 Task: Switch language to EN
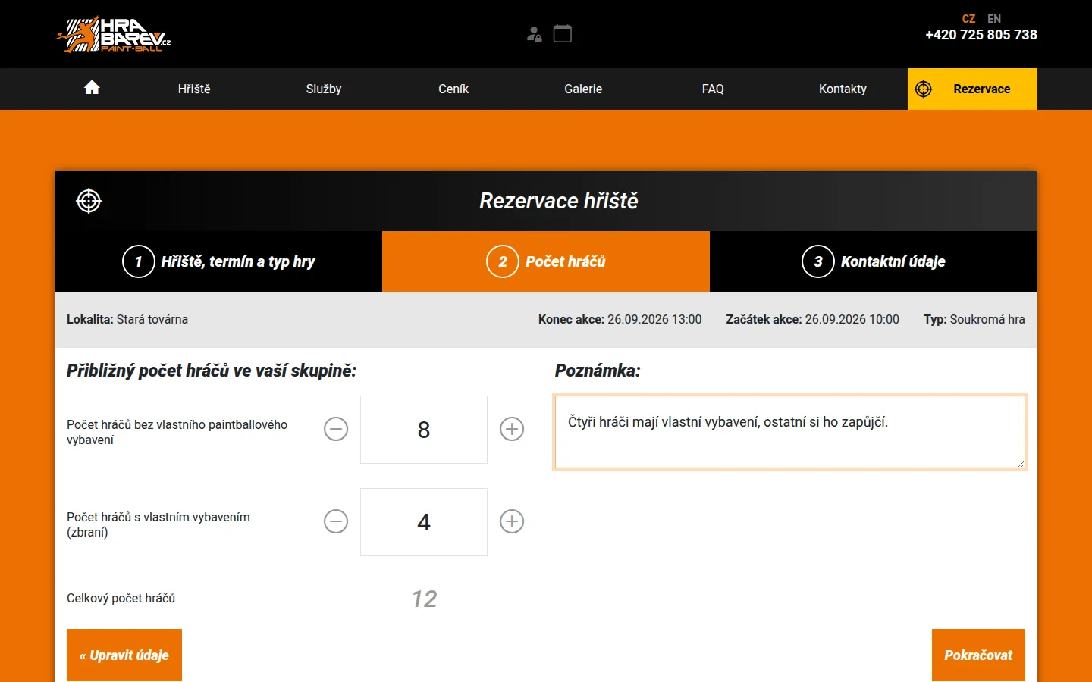994,19
